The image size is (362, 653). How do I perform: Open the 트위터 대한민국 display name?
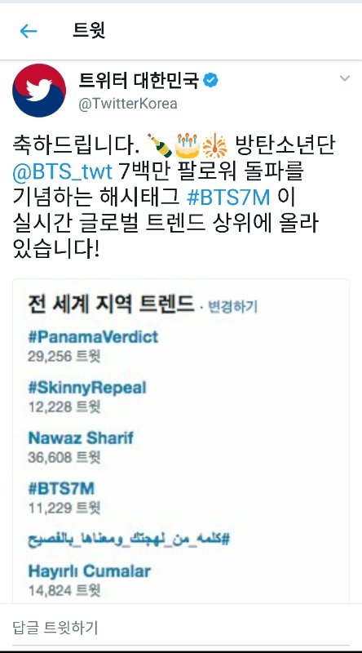(x=139, y=80)
